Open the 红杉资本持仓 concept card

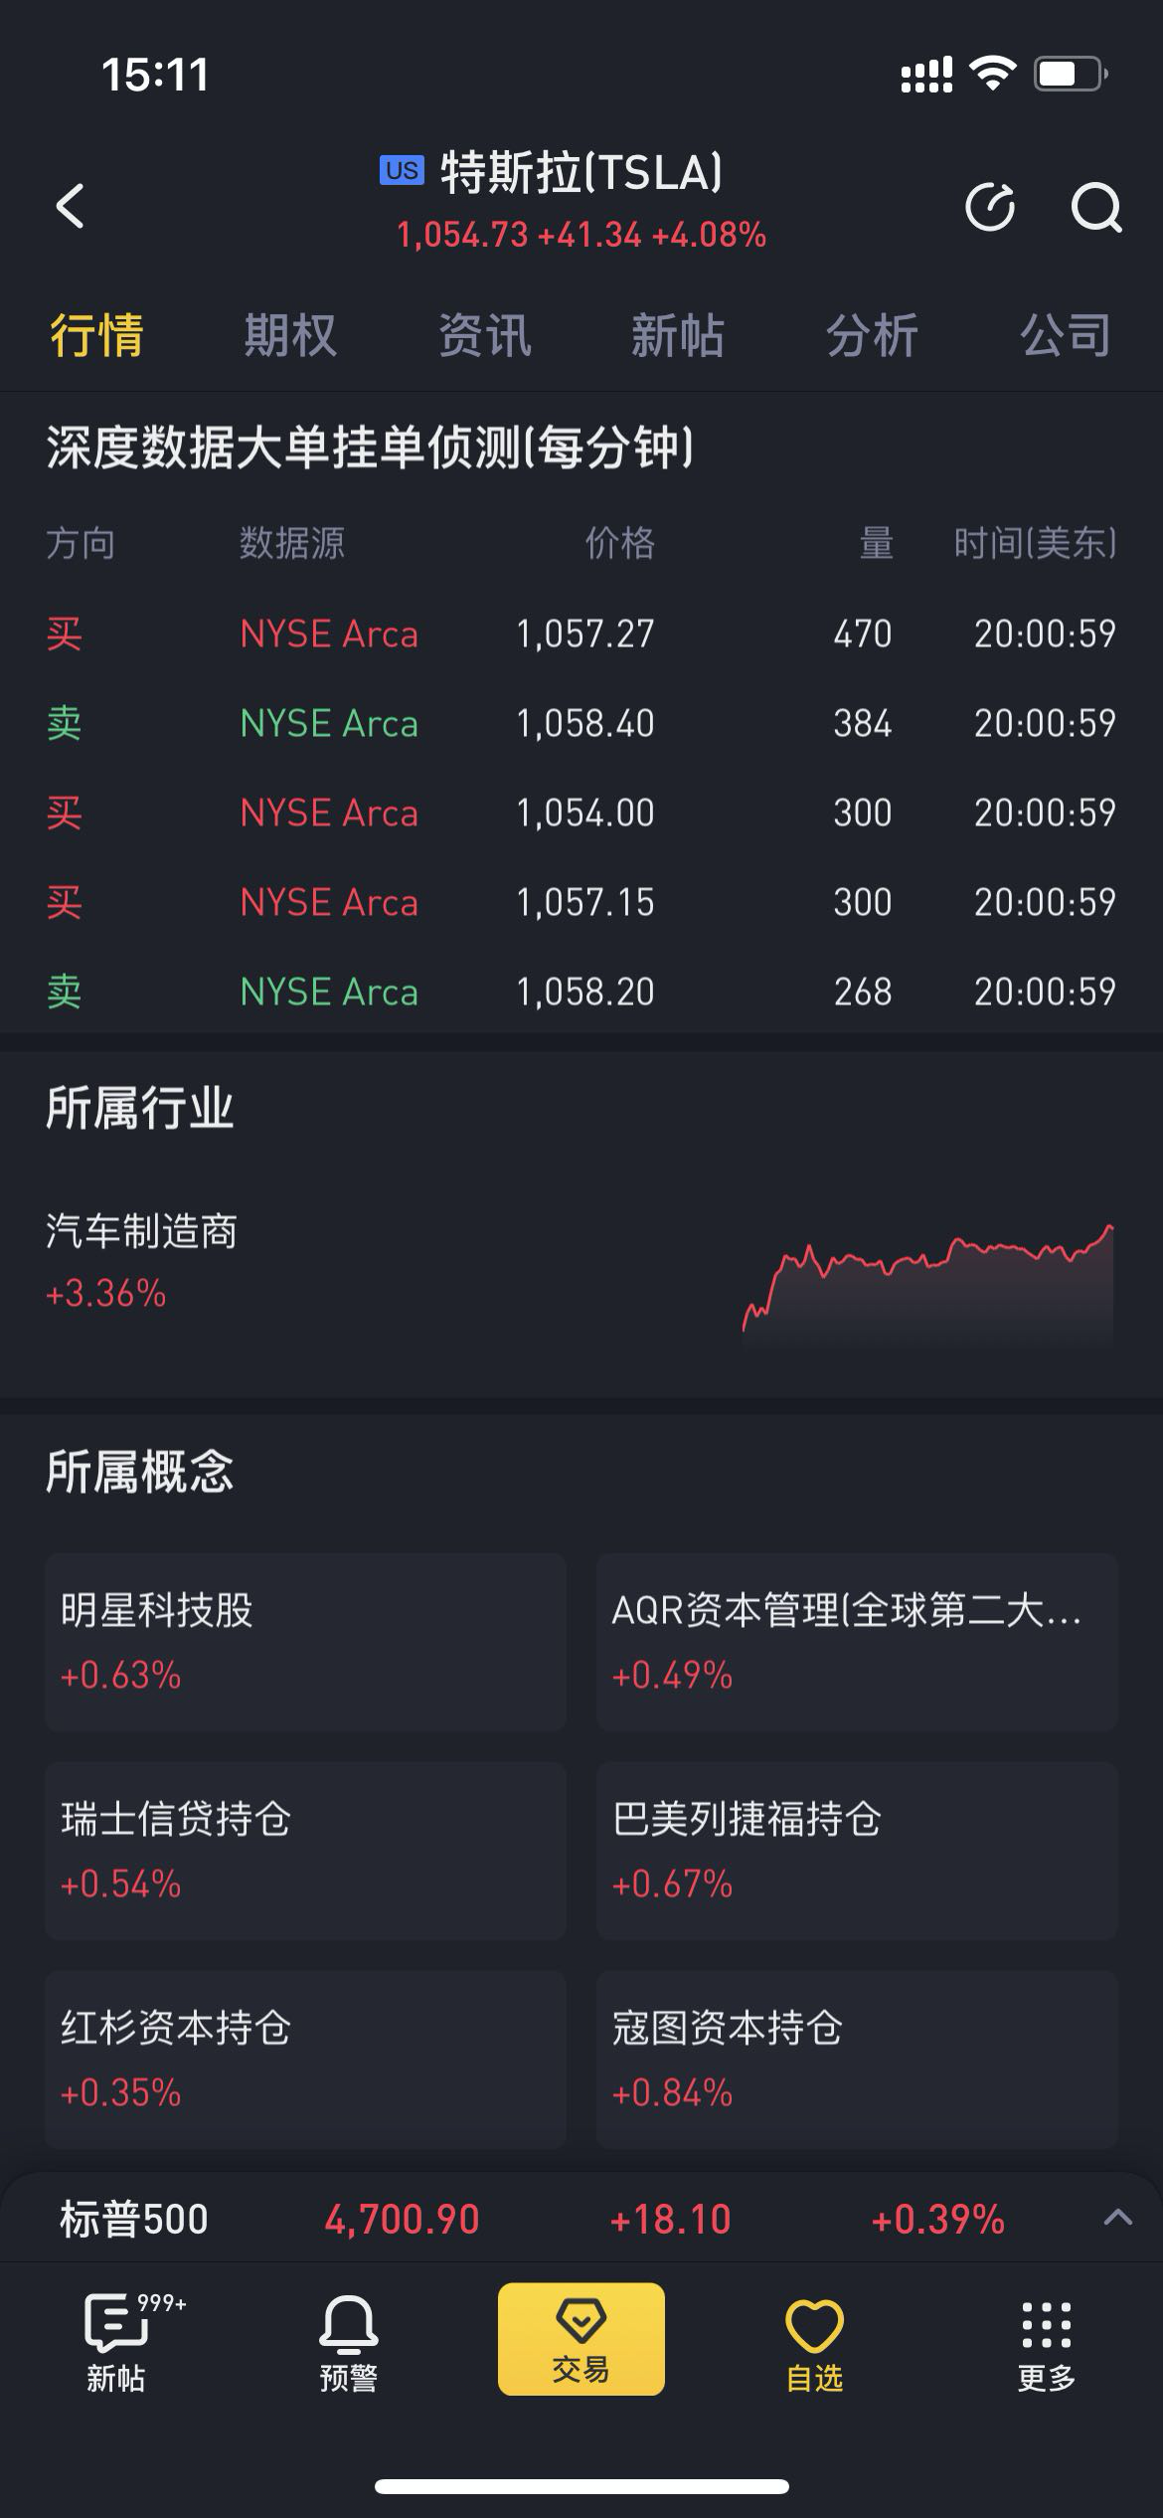[305, 2060]
